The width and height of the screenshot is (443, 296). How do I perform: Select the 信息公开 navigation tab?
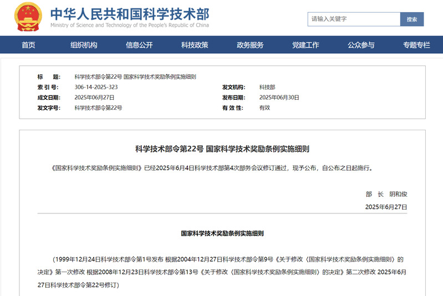pyautogui.click(x=139, y=45)
